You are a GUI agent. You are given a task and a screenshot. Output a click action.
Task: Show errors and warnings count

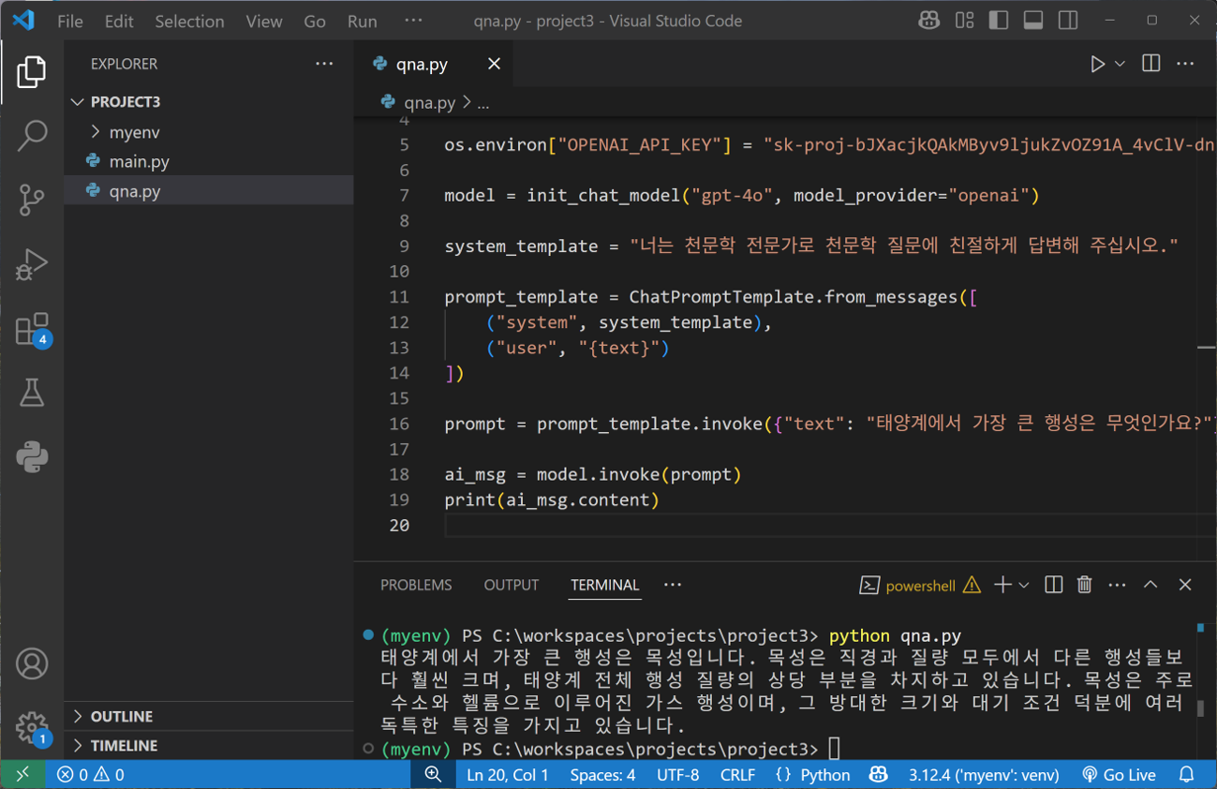(90, 775)
